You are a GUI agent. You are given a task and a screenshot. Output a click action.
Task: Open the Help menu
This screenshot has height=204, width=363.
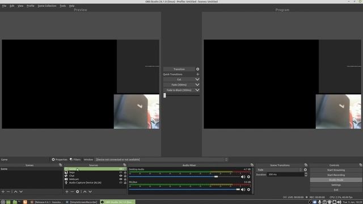pos(71,6)
